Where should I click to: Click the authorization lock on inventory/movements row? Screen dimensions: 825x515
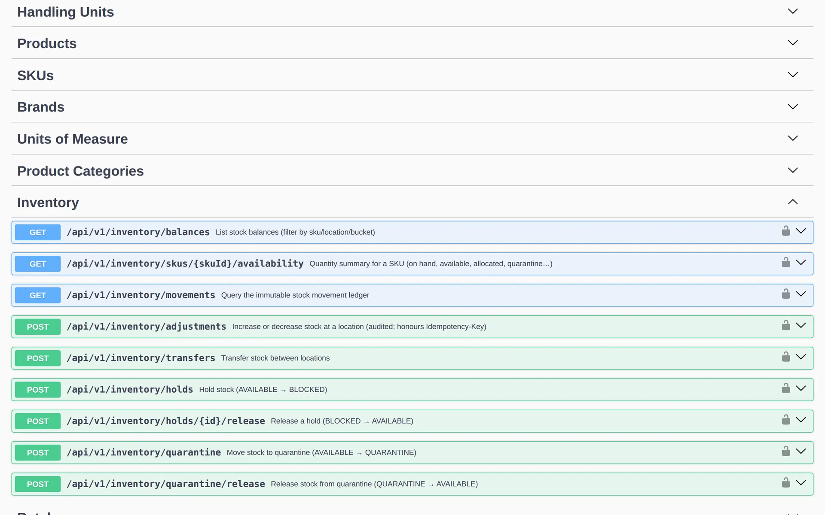[786, 294]
